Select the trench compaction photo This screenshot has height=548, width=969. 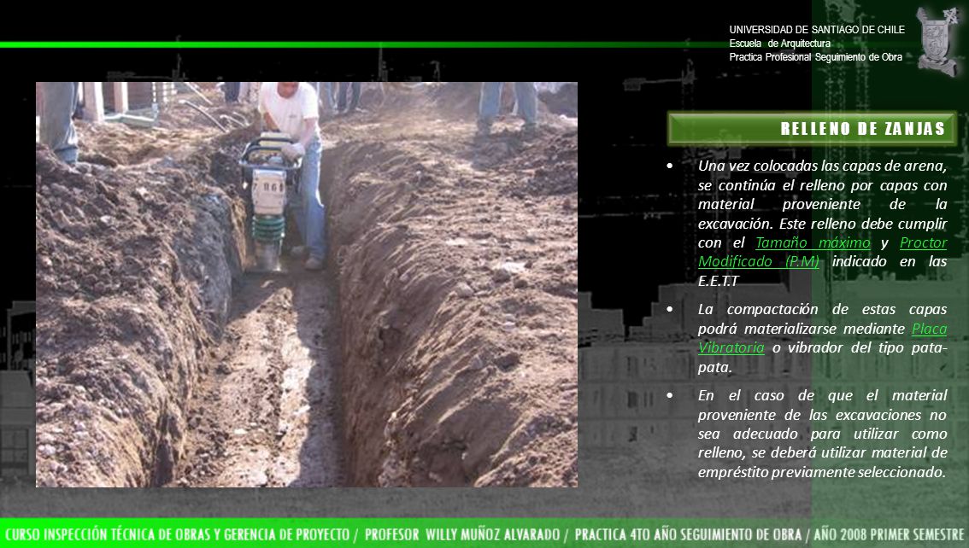tap(307, 284)
